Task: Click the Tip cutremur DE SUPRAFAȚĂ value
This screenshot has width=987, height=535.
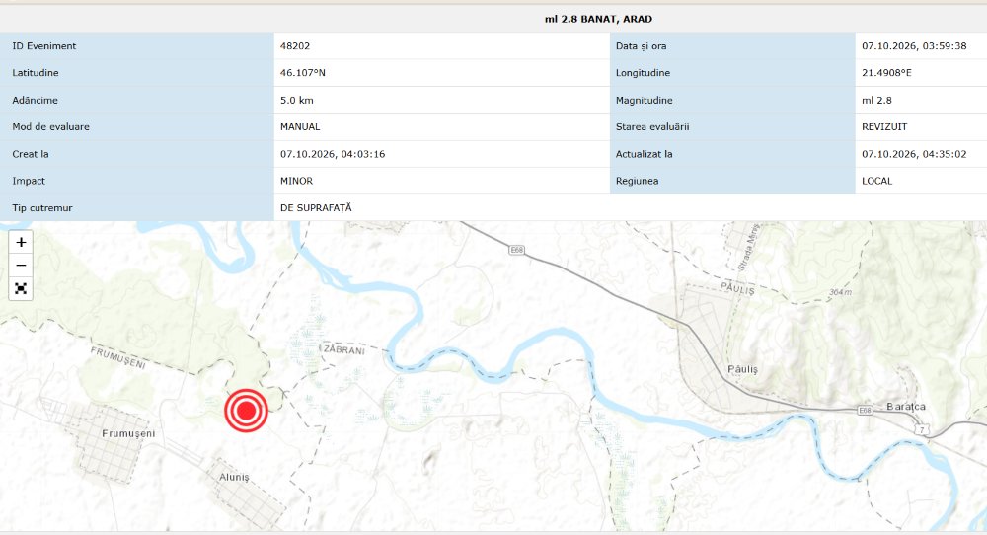Action: [x=316, y=207]
